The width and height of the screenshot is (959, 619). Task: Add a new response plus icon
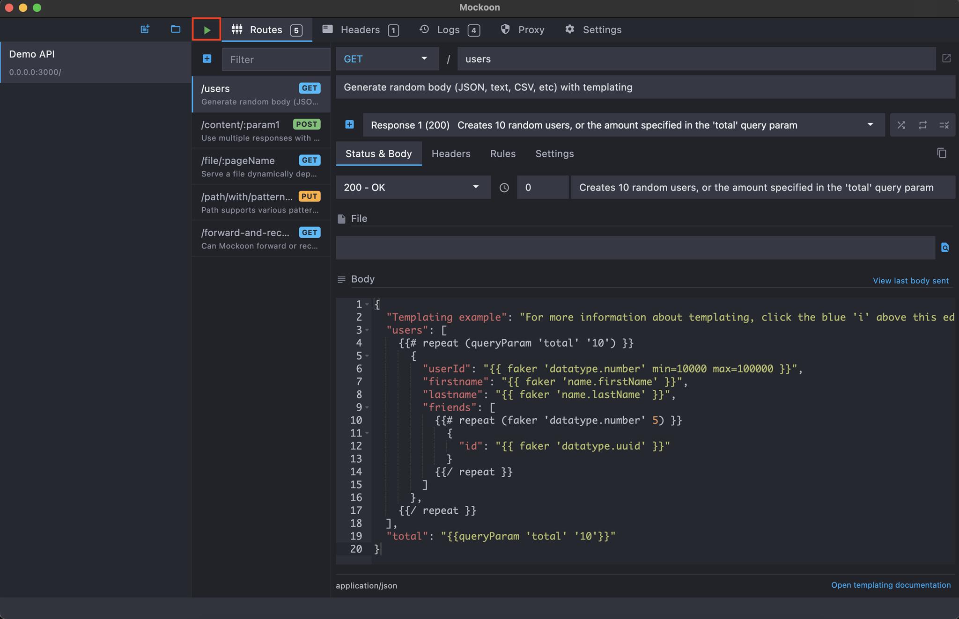(350, 124)
